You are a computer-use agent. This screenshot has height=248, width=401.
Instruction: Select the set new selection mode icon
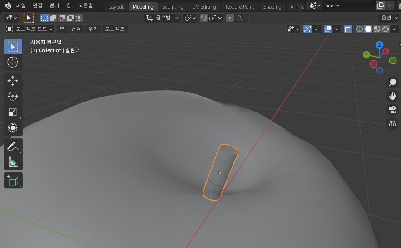click(x=45, y=18)
